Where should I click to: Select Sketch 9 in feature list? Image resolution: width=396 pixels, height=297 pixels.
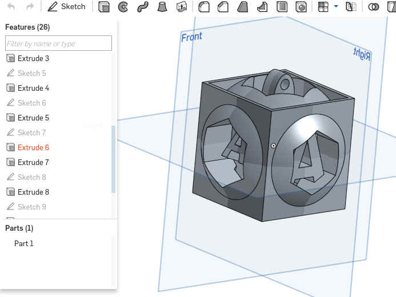click(32, 207)
